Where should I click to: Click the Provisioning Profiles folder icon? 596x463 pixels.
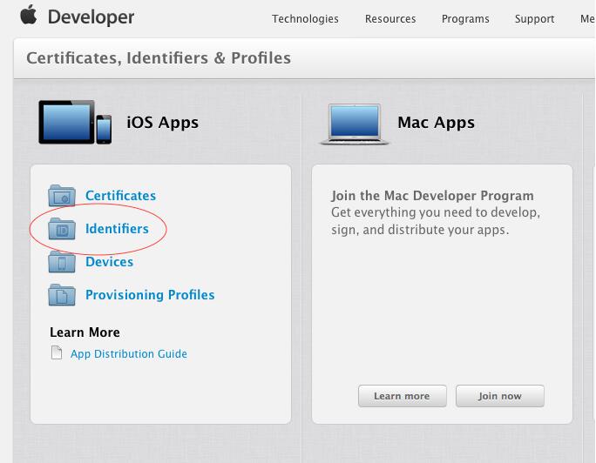[x=62, y=295]
